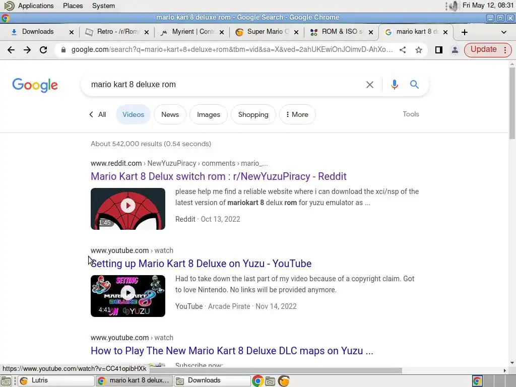516x387 pixels.
Task: Select the Videos filter
Action: coord(133,114)
